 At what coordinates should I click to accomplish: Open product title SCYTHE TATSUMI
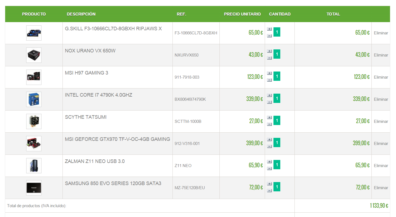[x=86, y=117]
